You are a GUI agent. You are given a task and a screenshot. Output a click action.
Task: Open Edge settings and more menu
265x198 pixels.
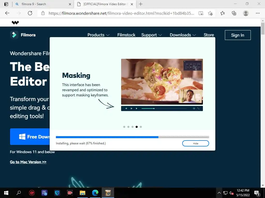(x=257, y=13)
